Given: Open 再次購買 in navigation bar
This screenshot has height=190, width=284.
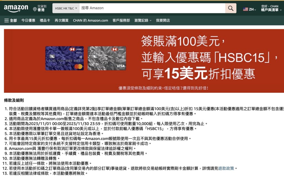Looking at the screenshot, I should click(62, 21).
